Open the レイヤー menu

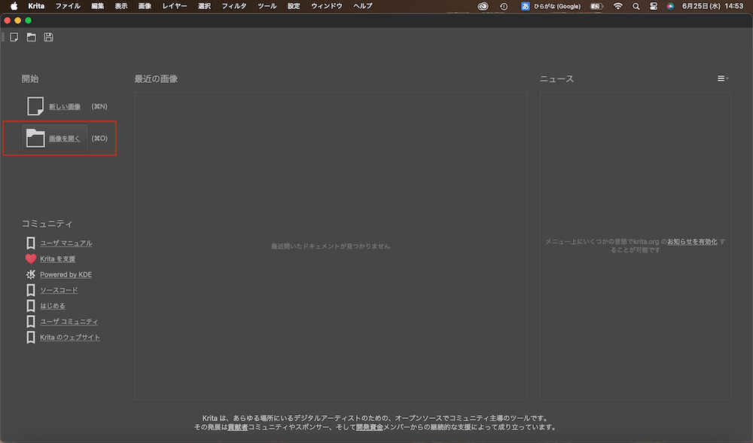pos(175,6)
